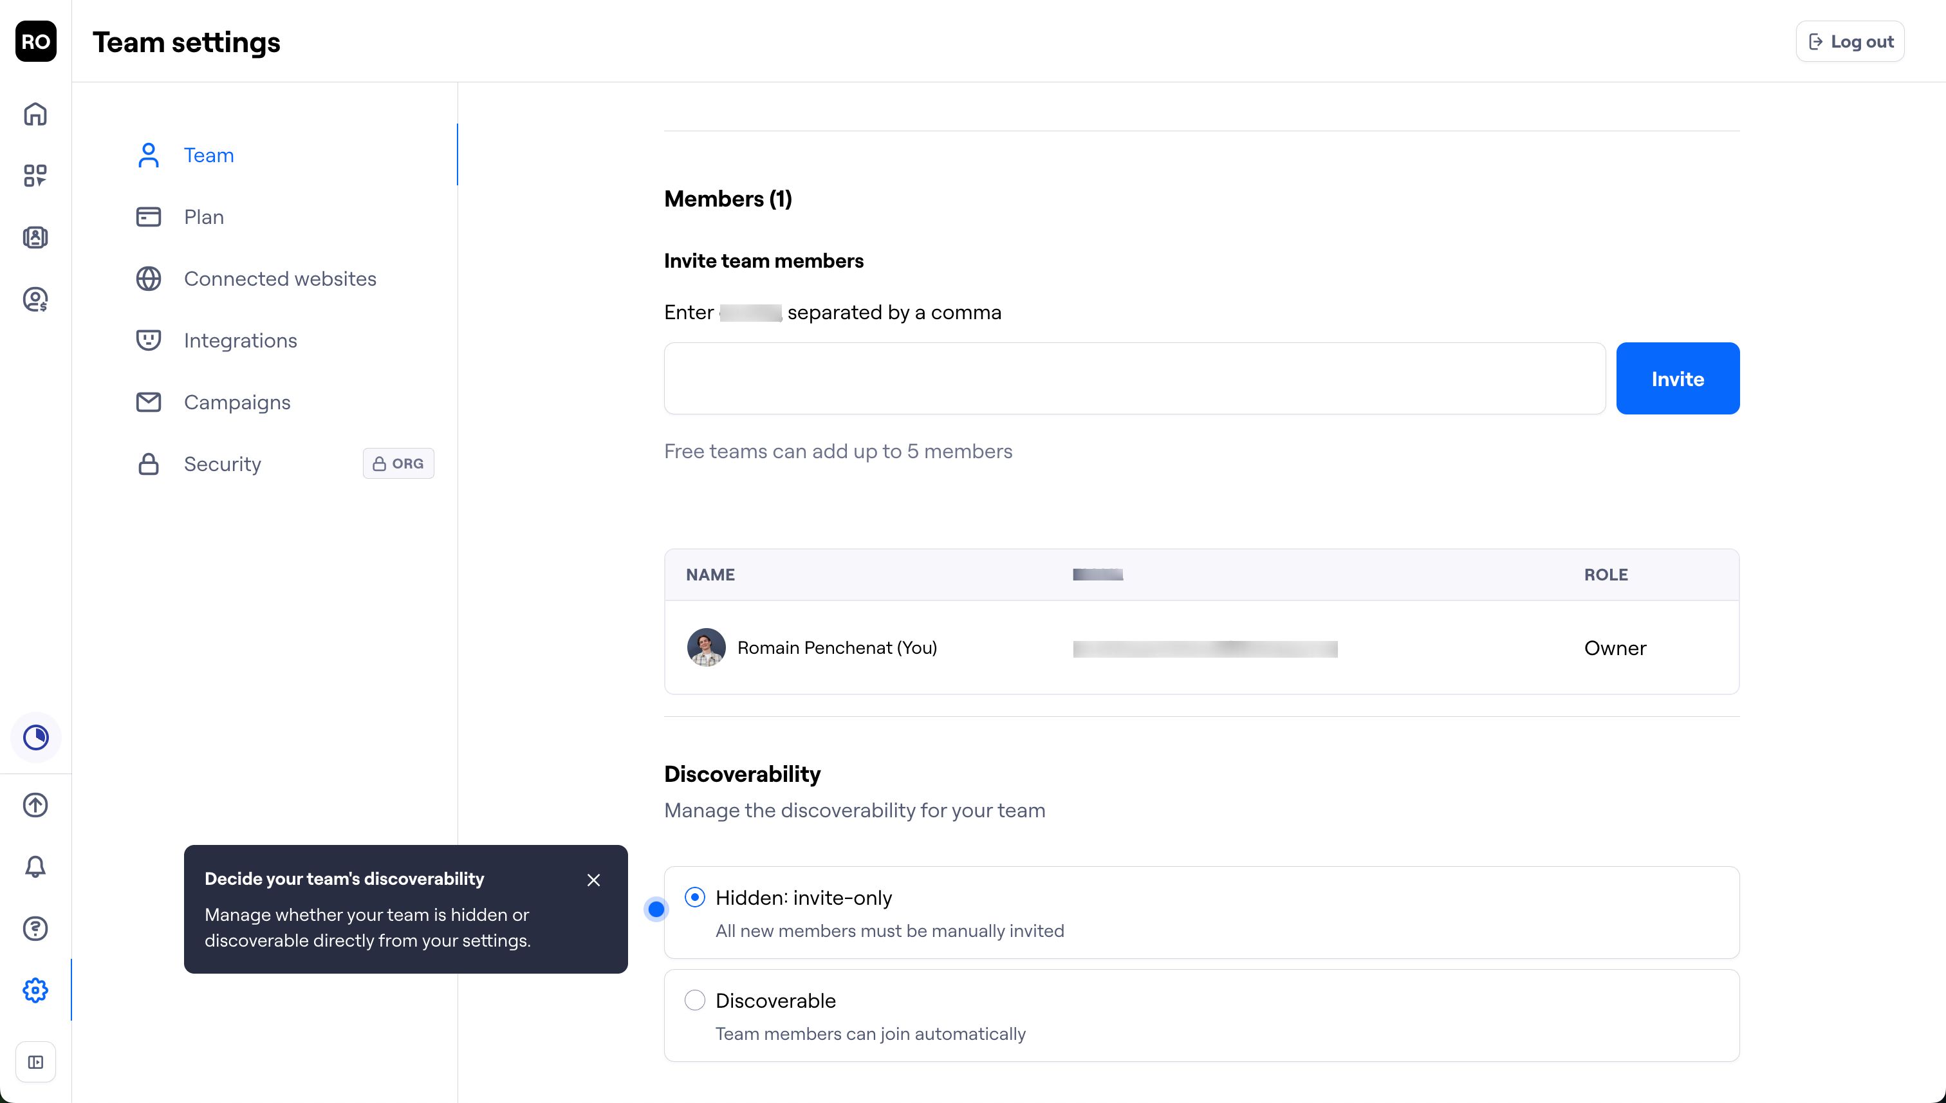Click the Connected websites globe icon
The height and width of the screenshot is (1103, 1946).
149,279
